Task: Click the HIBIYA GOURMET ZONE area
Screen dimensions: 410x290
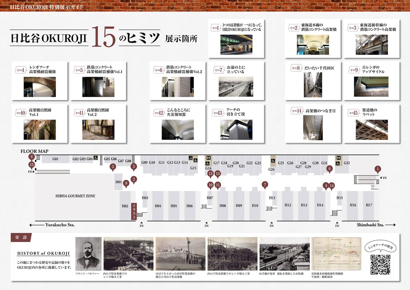Action: pos(76,196)
